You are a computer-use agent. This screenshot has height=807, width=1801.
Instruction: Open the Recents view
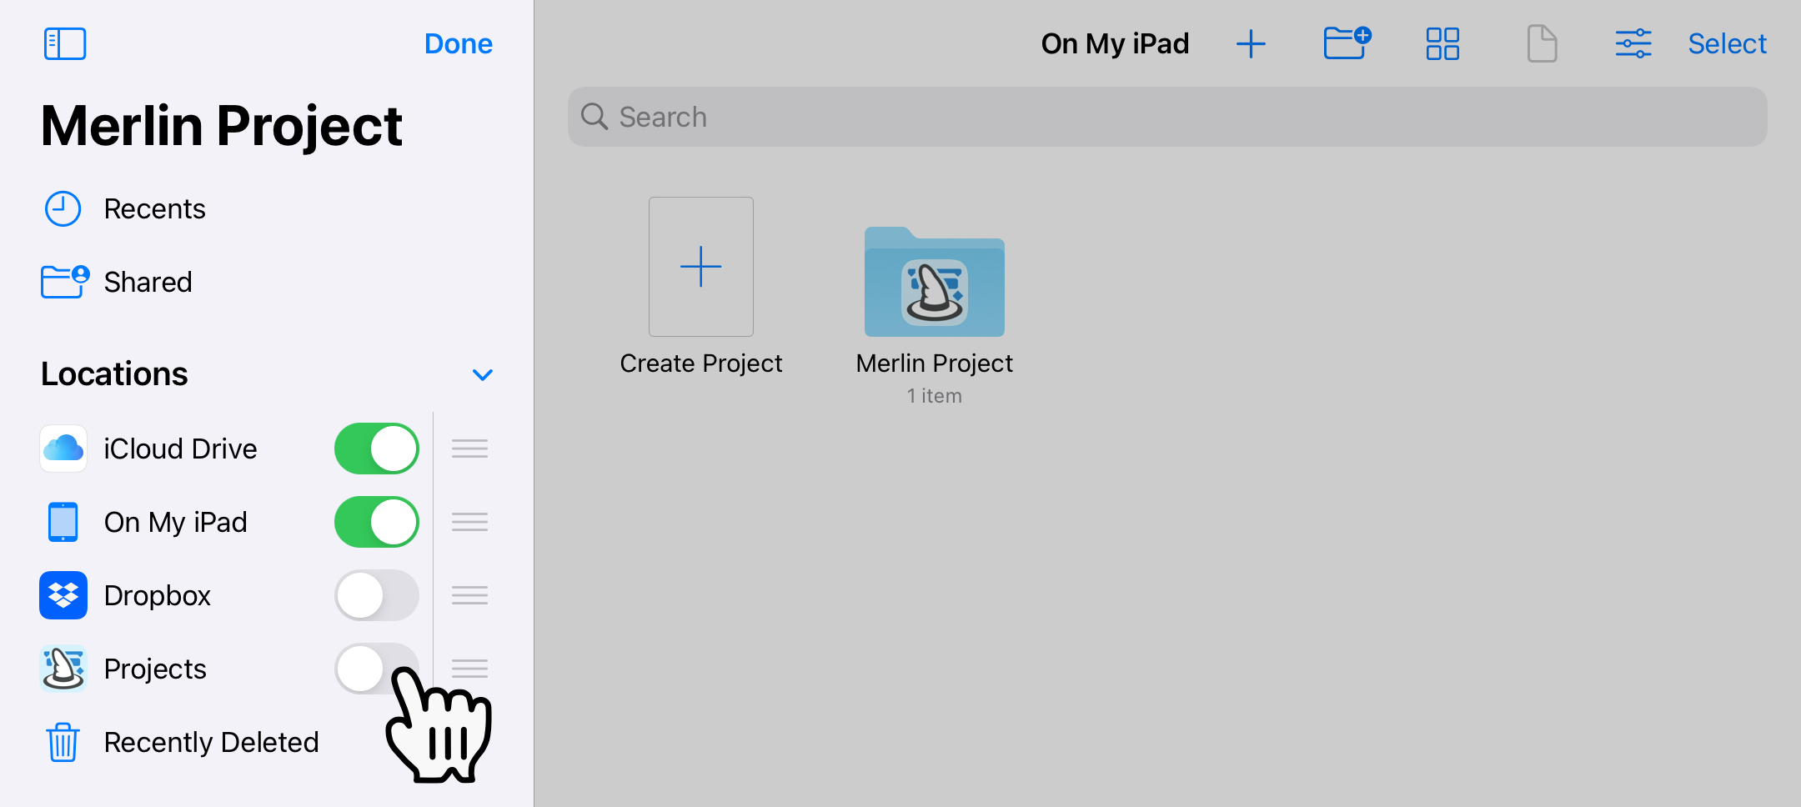(x=155, y=208)
